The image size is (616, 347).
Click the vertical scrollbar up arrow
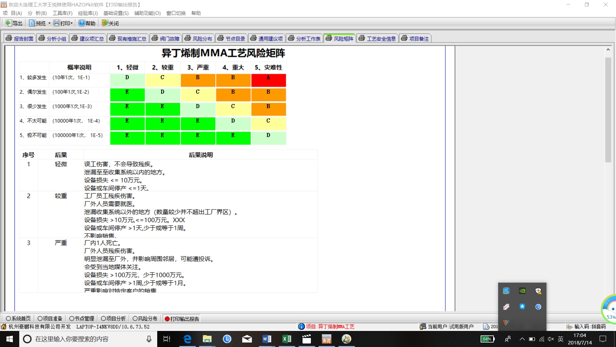click(608, 49)
